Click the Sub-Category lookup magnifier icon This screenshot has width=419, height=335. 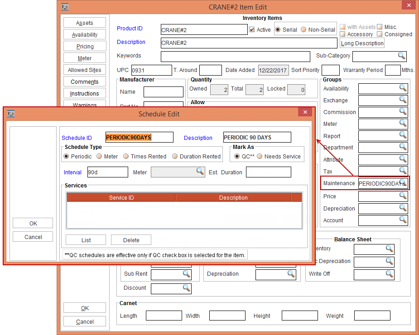pos(402,56)
